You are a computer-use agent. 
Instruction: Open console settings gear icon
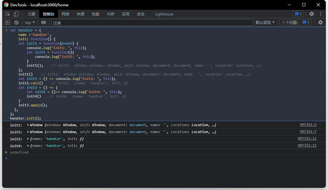pyautogui.click(x=320, y=22)
